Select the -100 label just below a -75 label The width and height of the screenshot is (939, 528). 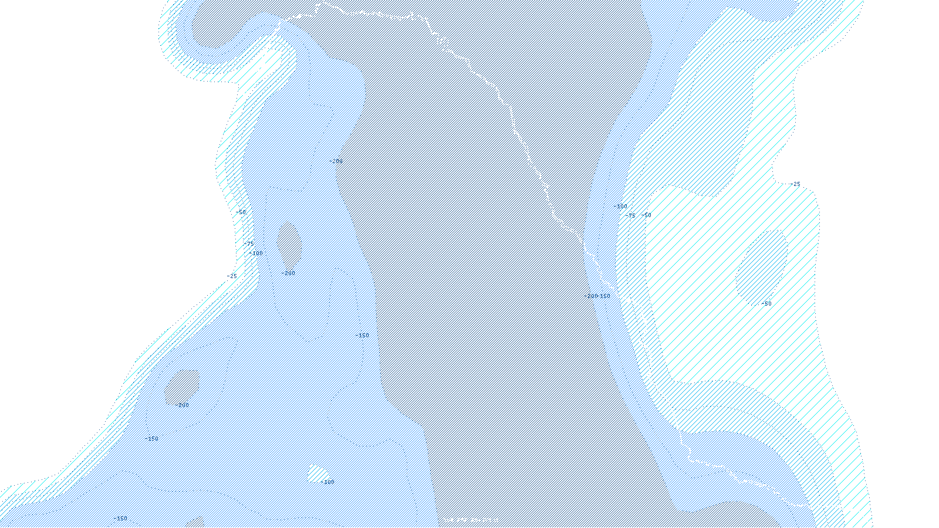click(x=256, y=253)
